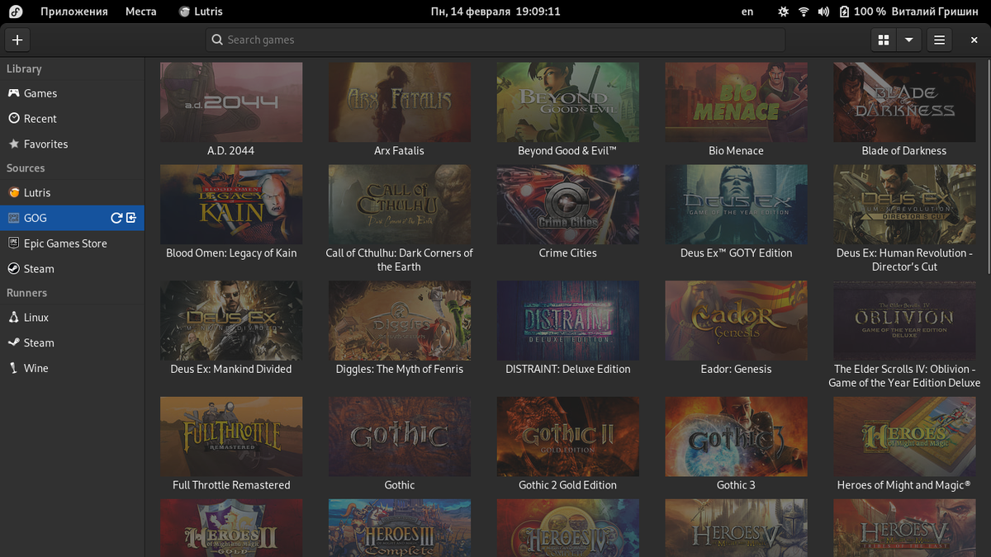
Task: Select the Wine runner
Action: coord(72,368)
